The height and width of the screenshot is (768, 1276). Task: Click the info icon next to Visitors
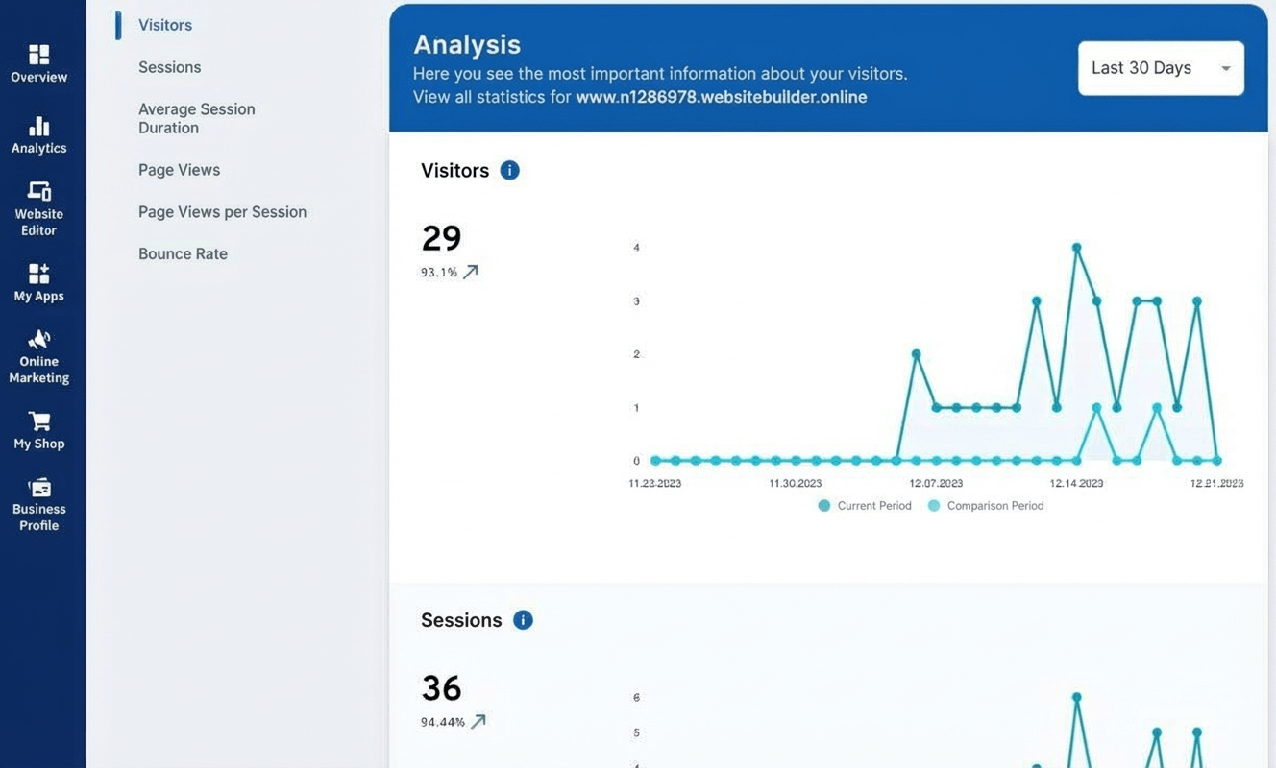click(x=509, y=170)
